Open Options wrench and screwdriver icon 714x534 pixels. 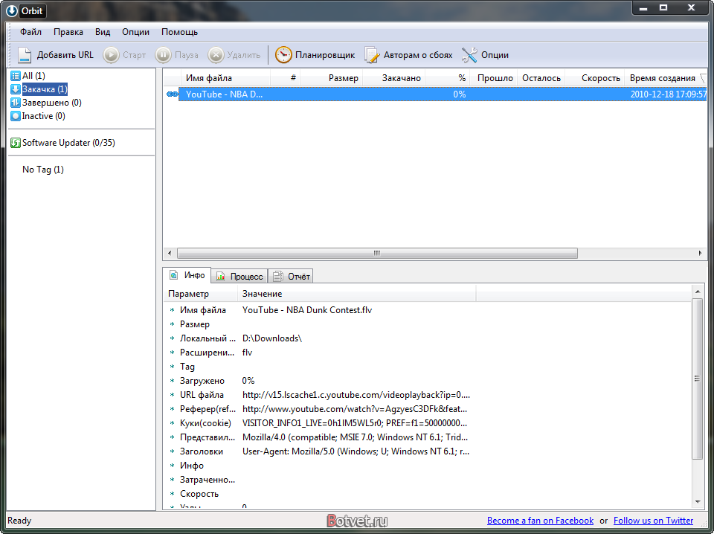tap(469, 55)
